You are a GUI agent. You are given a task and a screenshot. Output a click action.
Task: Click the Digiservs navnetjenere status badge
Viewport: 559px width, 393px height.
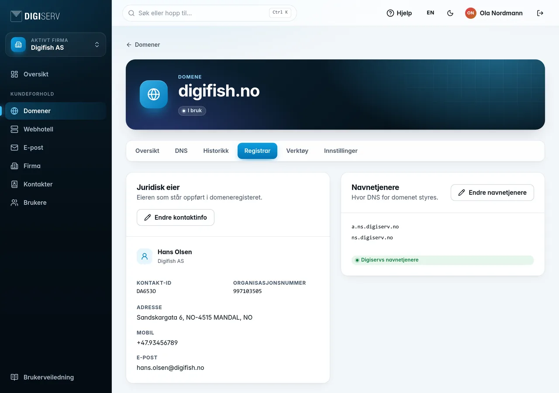click(x=443, y=260)
